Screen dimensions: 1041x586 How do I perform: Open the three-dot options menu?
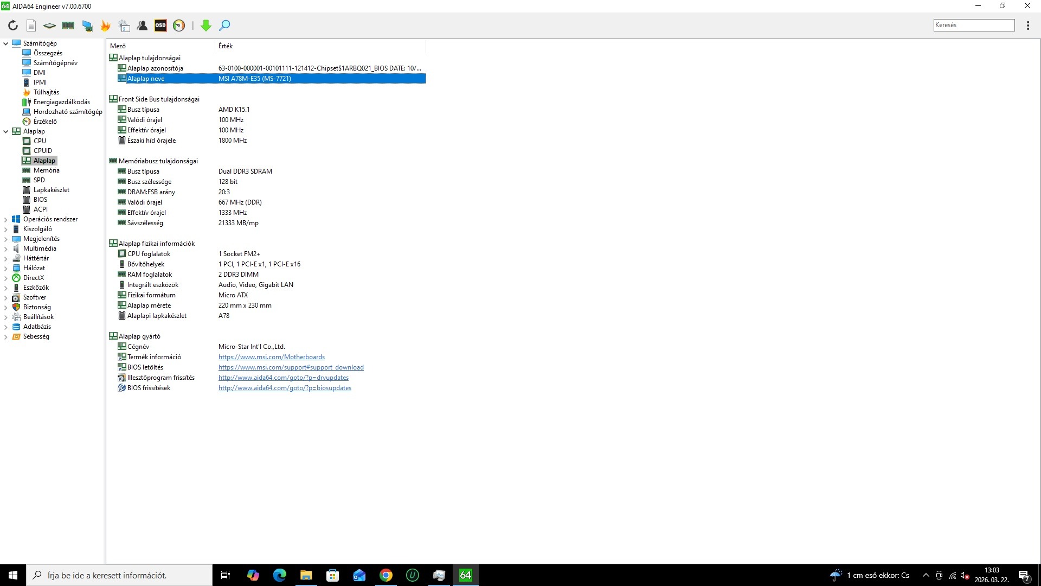1027,26
